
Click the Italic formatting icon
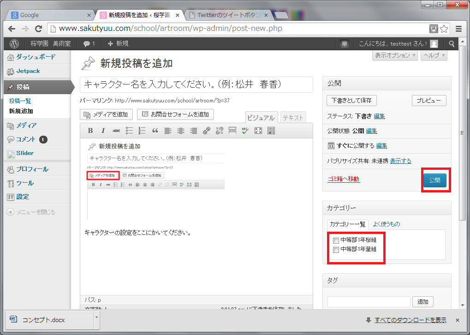point(103,131)
